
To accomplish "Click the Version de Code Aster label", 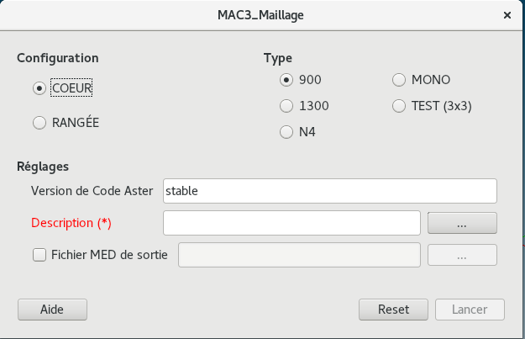I will [92, 191].
